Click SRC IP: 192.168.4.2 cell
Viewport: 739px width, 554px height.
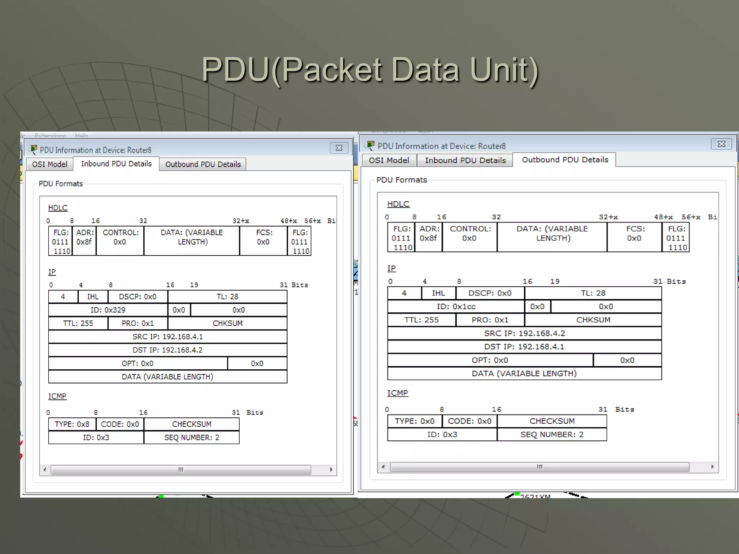tap(524, 333)
